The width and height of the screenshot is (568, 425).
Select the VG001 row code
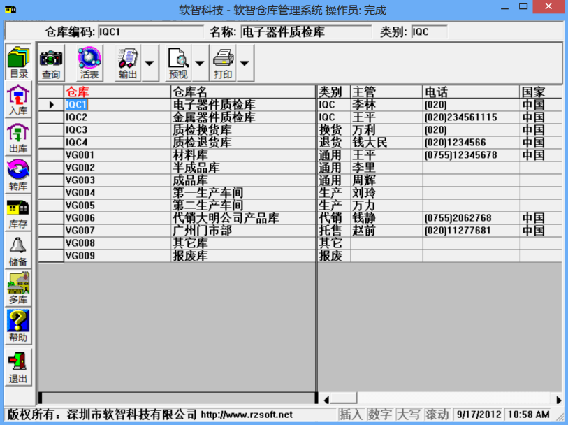[117, 155]
